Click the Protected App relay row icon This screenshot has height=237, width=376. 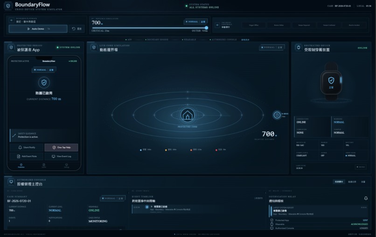pos(272,220)
